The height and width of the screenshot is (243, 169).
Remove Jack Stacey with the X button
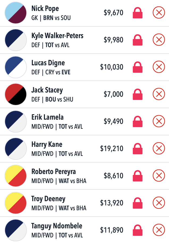click(159, 94)
